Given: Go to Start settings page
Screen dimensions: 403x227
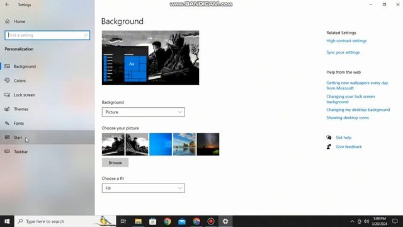Looking at the screenshot, I should click(47, 137).
